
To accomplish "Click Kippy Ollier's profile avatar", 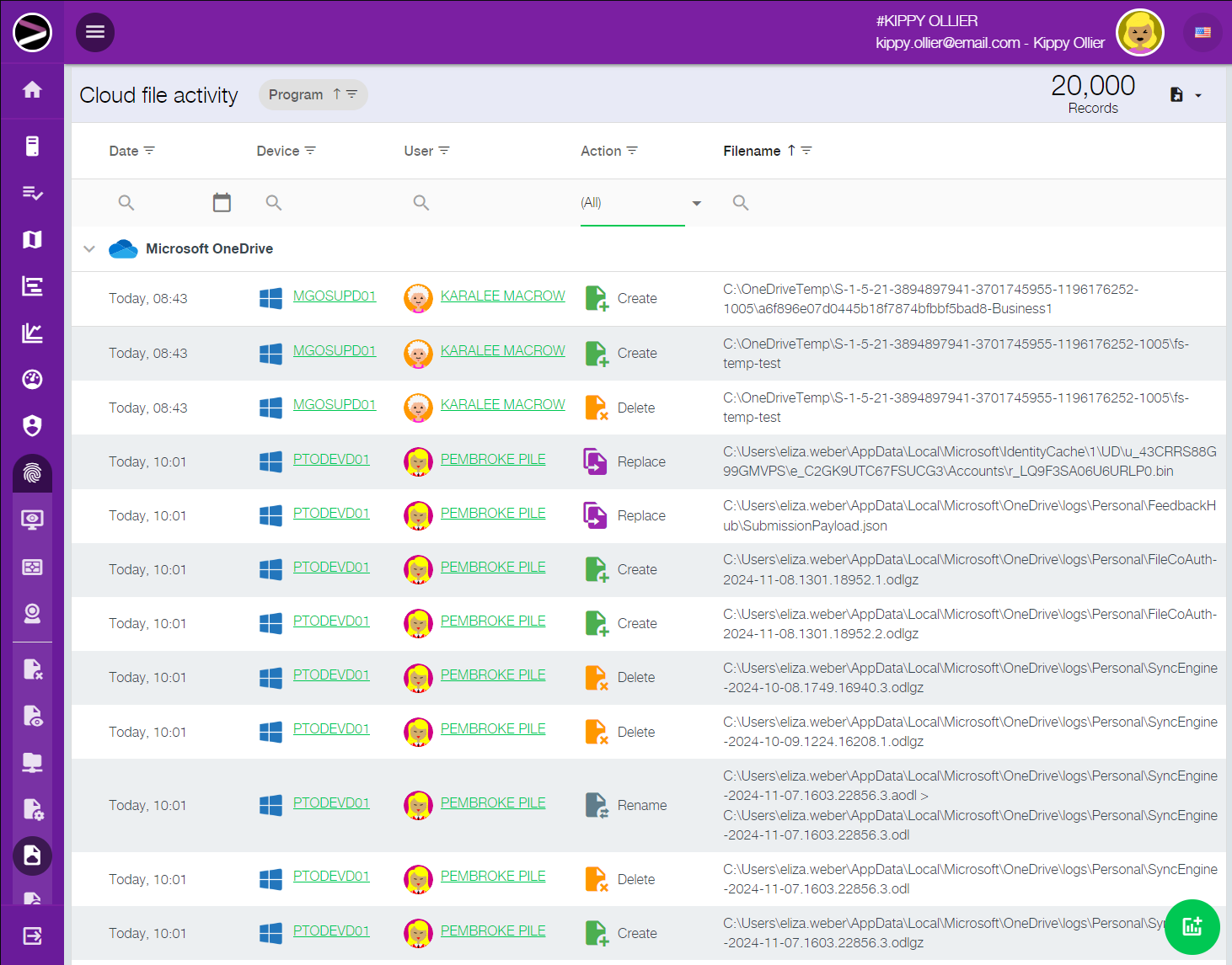I will (1139, 33).
